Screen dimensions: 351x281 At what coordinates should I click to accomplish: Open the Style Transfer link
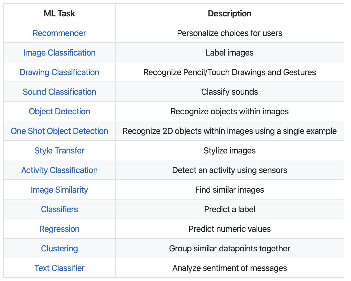click(x=59, y=151)
